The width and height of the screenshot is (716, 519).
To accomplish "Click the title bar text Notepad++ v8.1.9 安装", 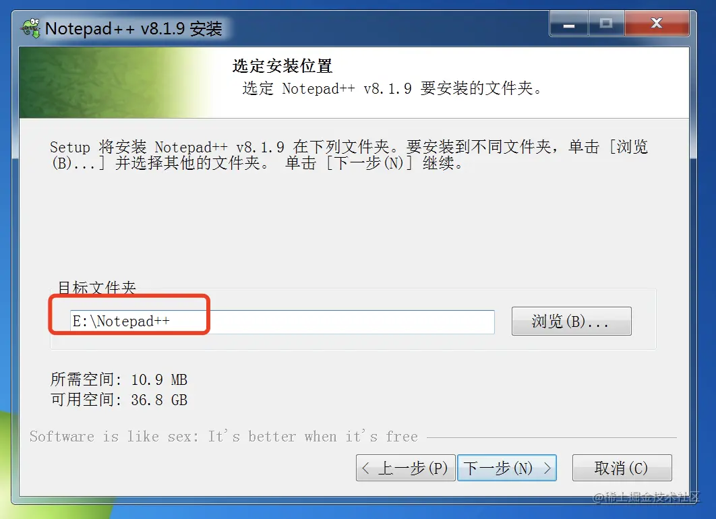I will click(x=133, y=29).
